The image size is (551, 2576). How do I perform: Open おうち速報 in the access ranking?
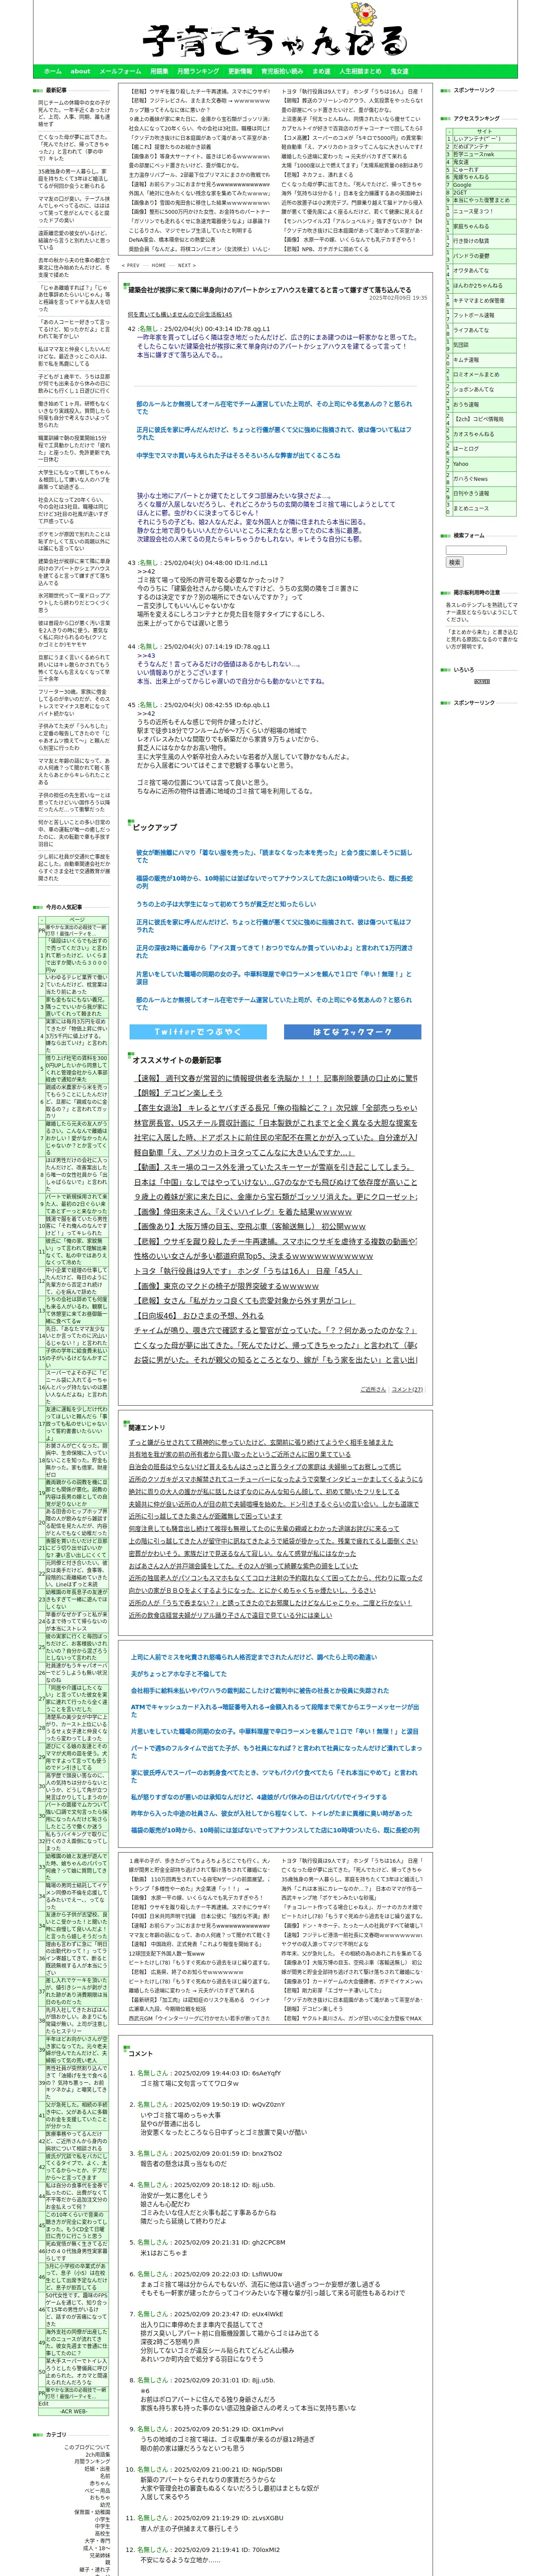pyautogui.click(x=466, y=404)
